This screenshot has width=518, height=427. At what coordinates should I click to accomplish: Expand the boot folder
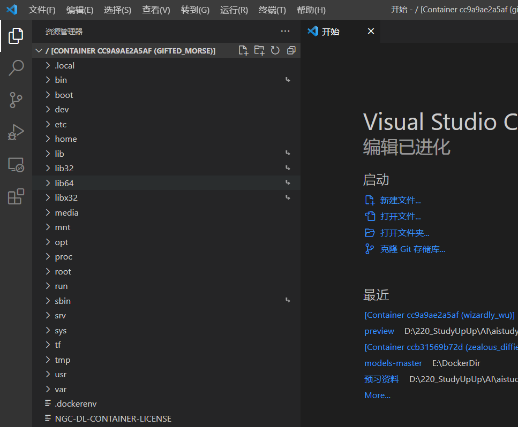(48, 95)
